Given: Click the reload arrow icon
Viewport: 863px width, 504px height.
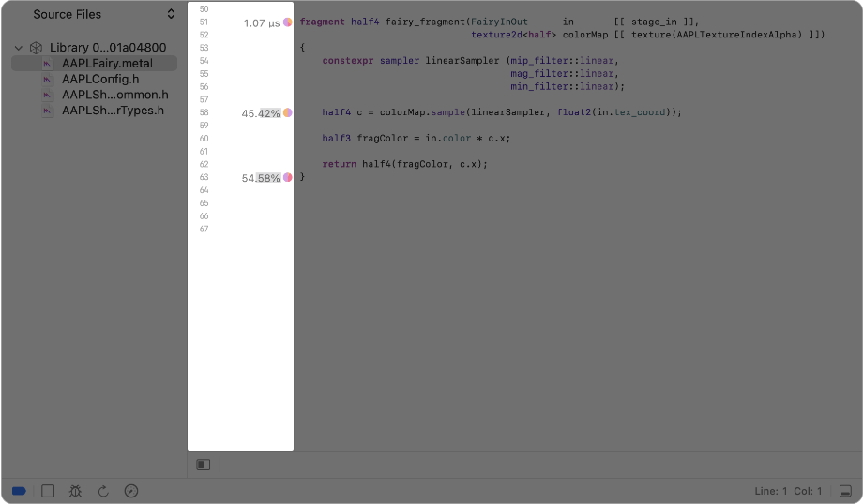Looking at the screenshot, I should click(103, 491).
